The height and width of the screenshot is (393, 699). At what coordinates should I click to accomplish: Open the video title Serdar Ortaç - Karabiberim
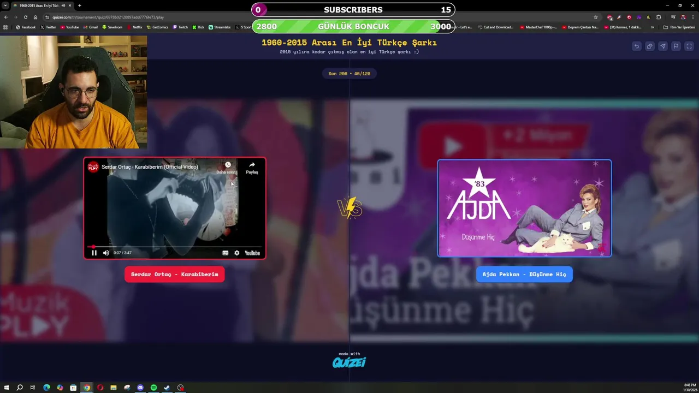click(x=150, y=167)
